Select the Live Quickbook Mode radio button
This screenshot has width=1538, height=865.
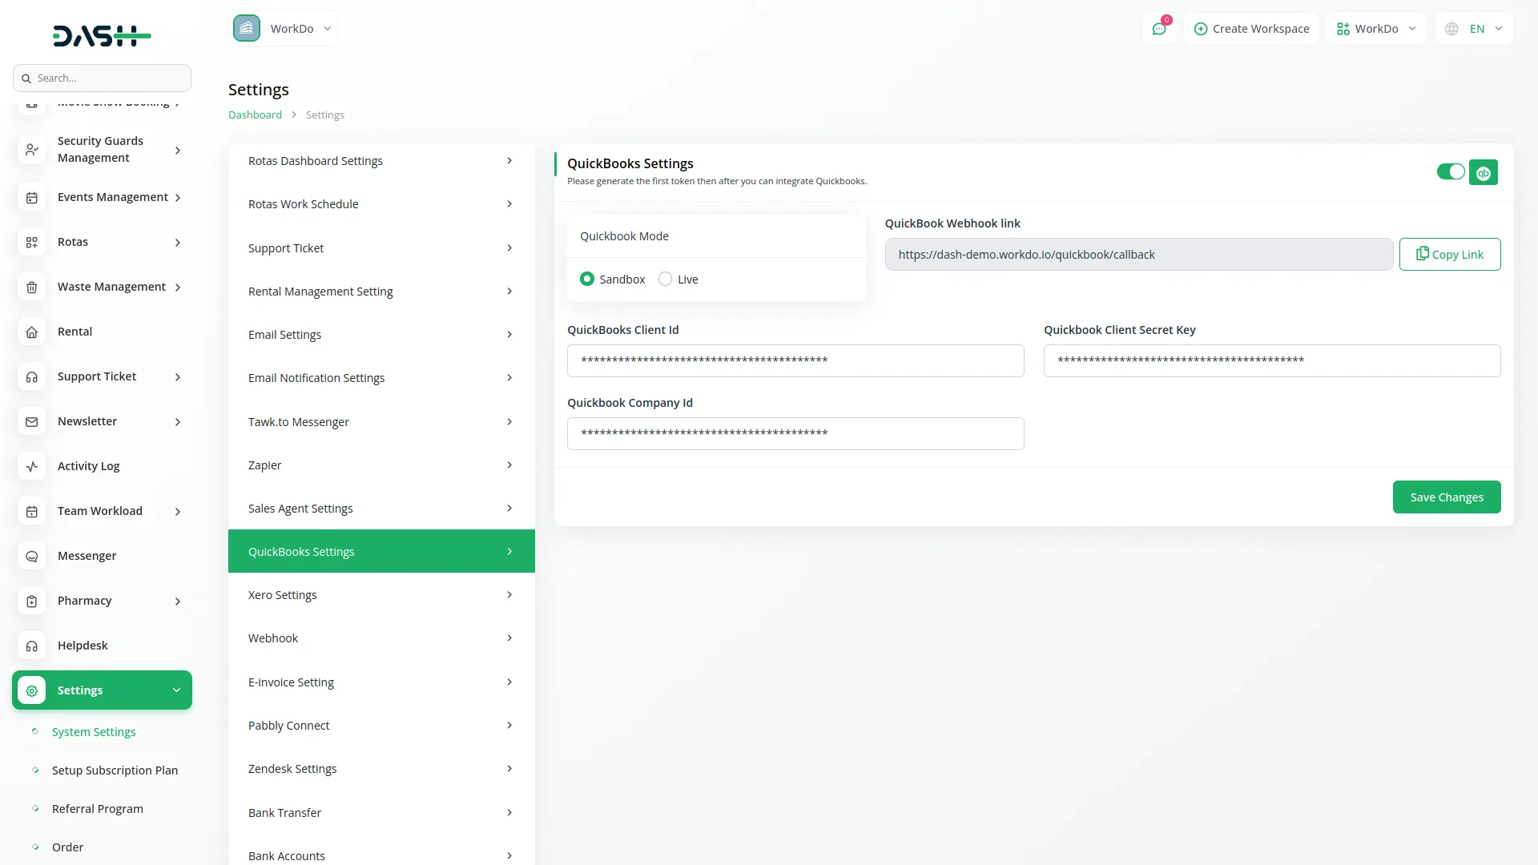666,279
